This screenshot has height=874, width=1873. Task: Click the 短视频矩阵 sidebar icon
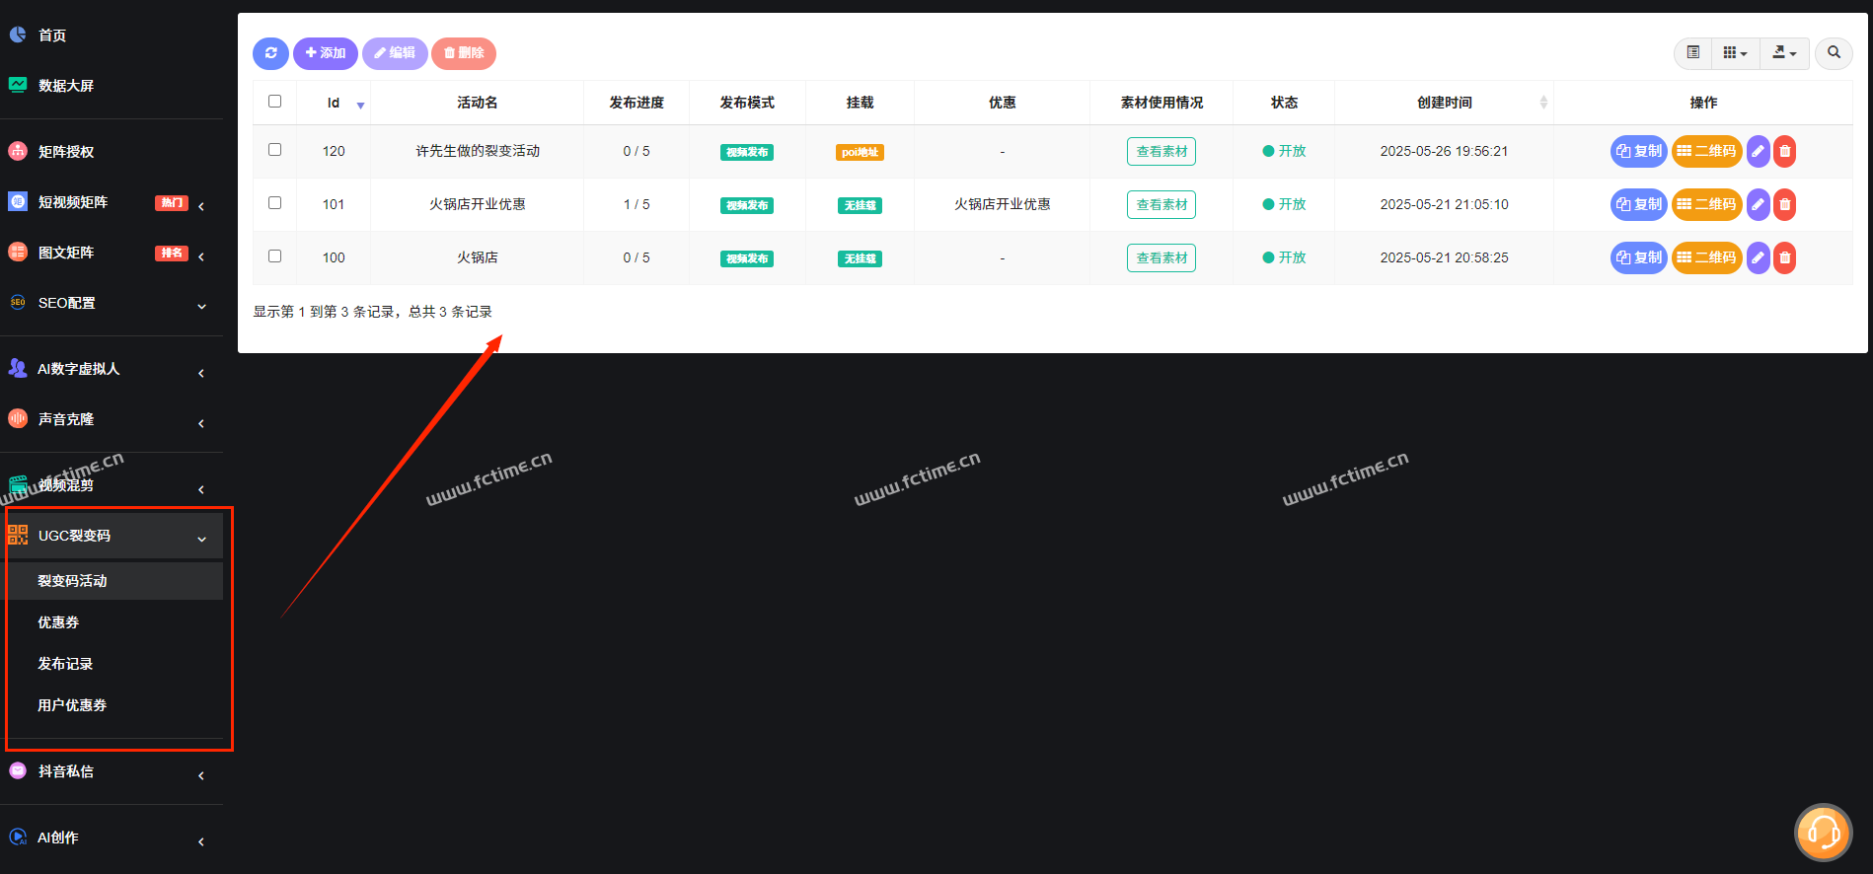coord(18,201)
